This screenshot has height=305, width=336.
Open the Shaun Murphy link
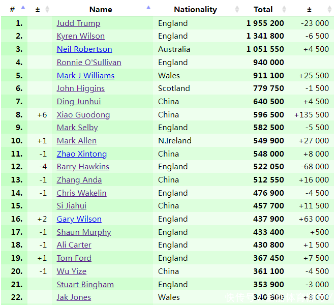coord(84,232)
